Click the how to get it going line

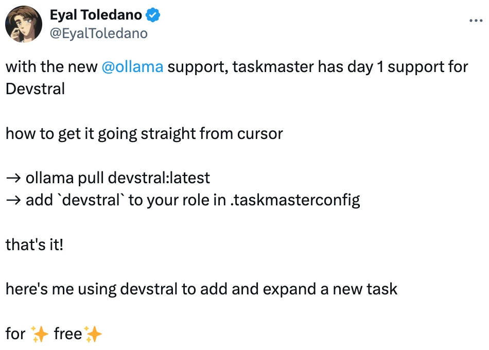(x=144, y=133)
